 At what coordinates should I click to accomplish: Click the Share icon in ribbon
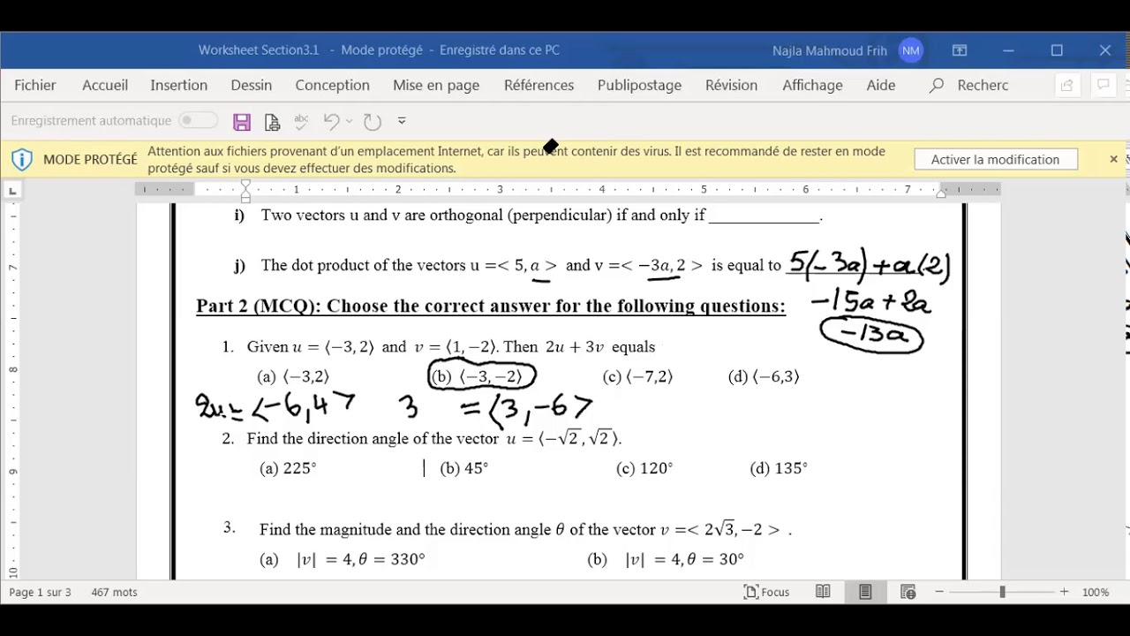(1067, 85)
